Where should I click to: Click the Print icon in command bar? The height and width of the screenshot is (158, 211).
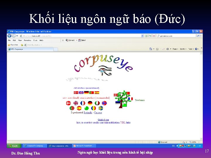tap(168, 49)
